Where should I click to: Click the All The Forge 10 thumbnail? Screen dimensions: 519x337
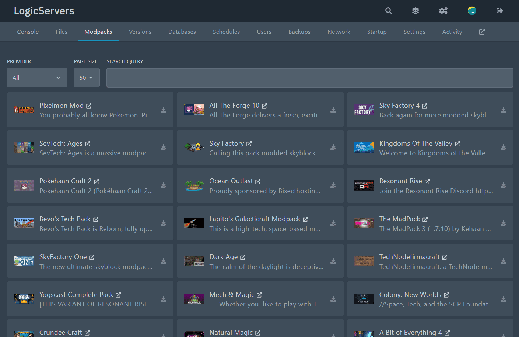click(194, 110)
